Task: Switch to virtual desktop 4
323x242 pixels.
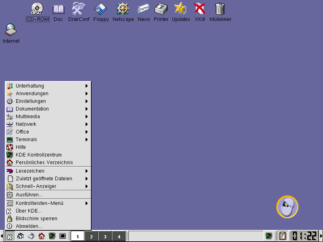Action: [119, 236]
